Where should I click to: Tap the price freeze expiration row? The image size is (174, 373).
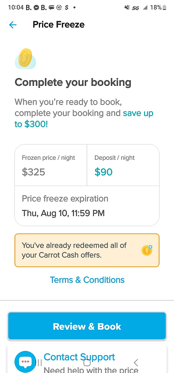87,206
